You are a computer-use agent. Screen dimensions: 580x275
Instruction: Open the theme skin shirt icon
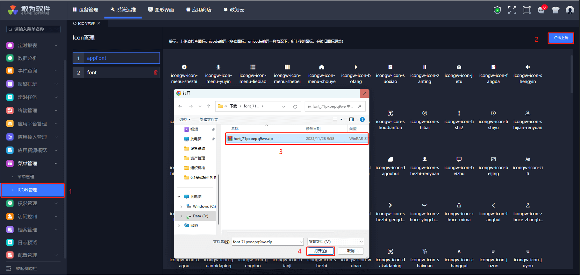point(555,10)
